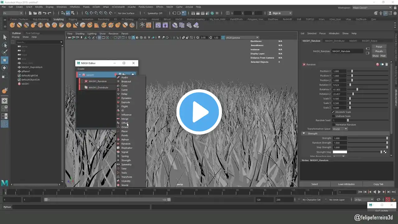The image size is (398, 224).
Task: Toggle the Uniform Scale checkbox
Action: pos(333,116)
